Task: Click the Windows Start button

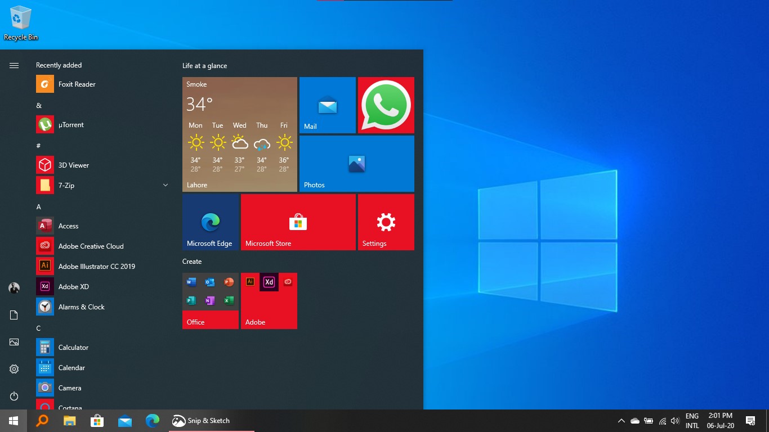Action: coord(14,421)
